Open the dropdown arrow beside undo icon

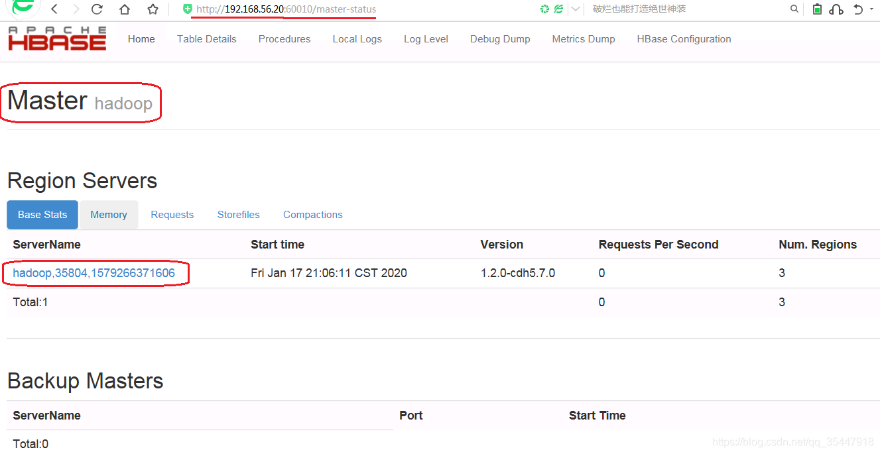[871, 9]
